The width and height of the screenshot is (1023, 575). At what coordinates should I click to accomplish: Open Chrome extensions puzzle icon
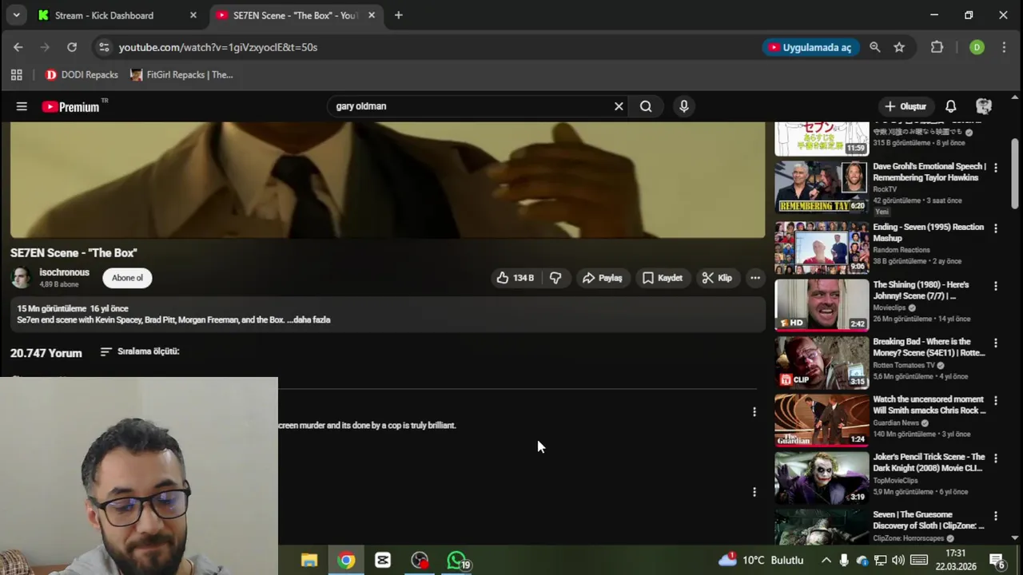pos(937,47)
